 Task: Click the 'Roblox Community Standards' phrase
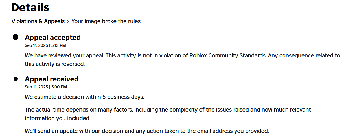point(228,55)
